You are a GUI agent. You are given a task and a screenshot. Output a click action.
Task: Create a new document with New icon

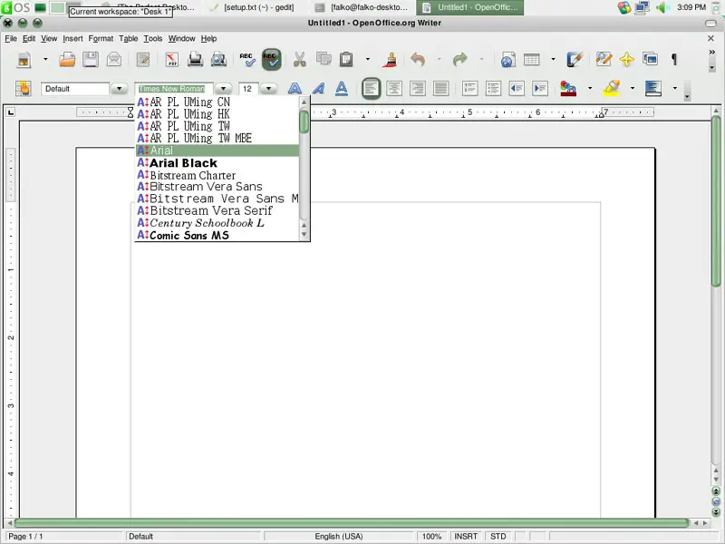point(24,60)
